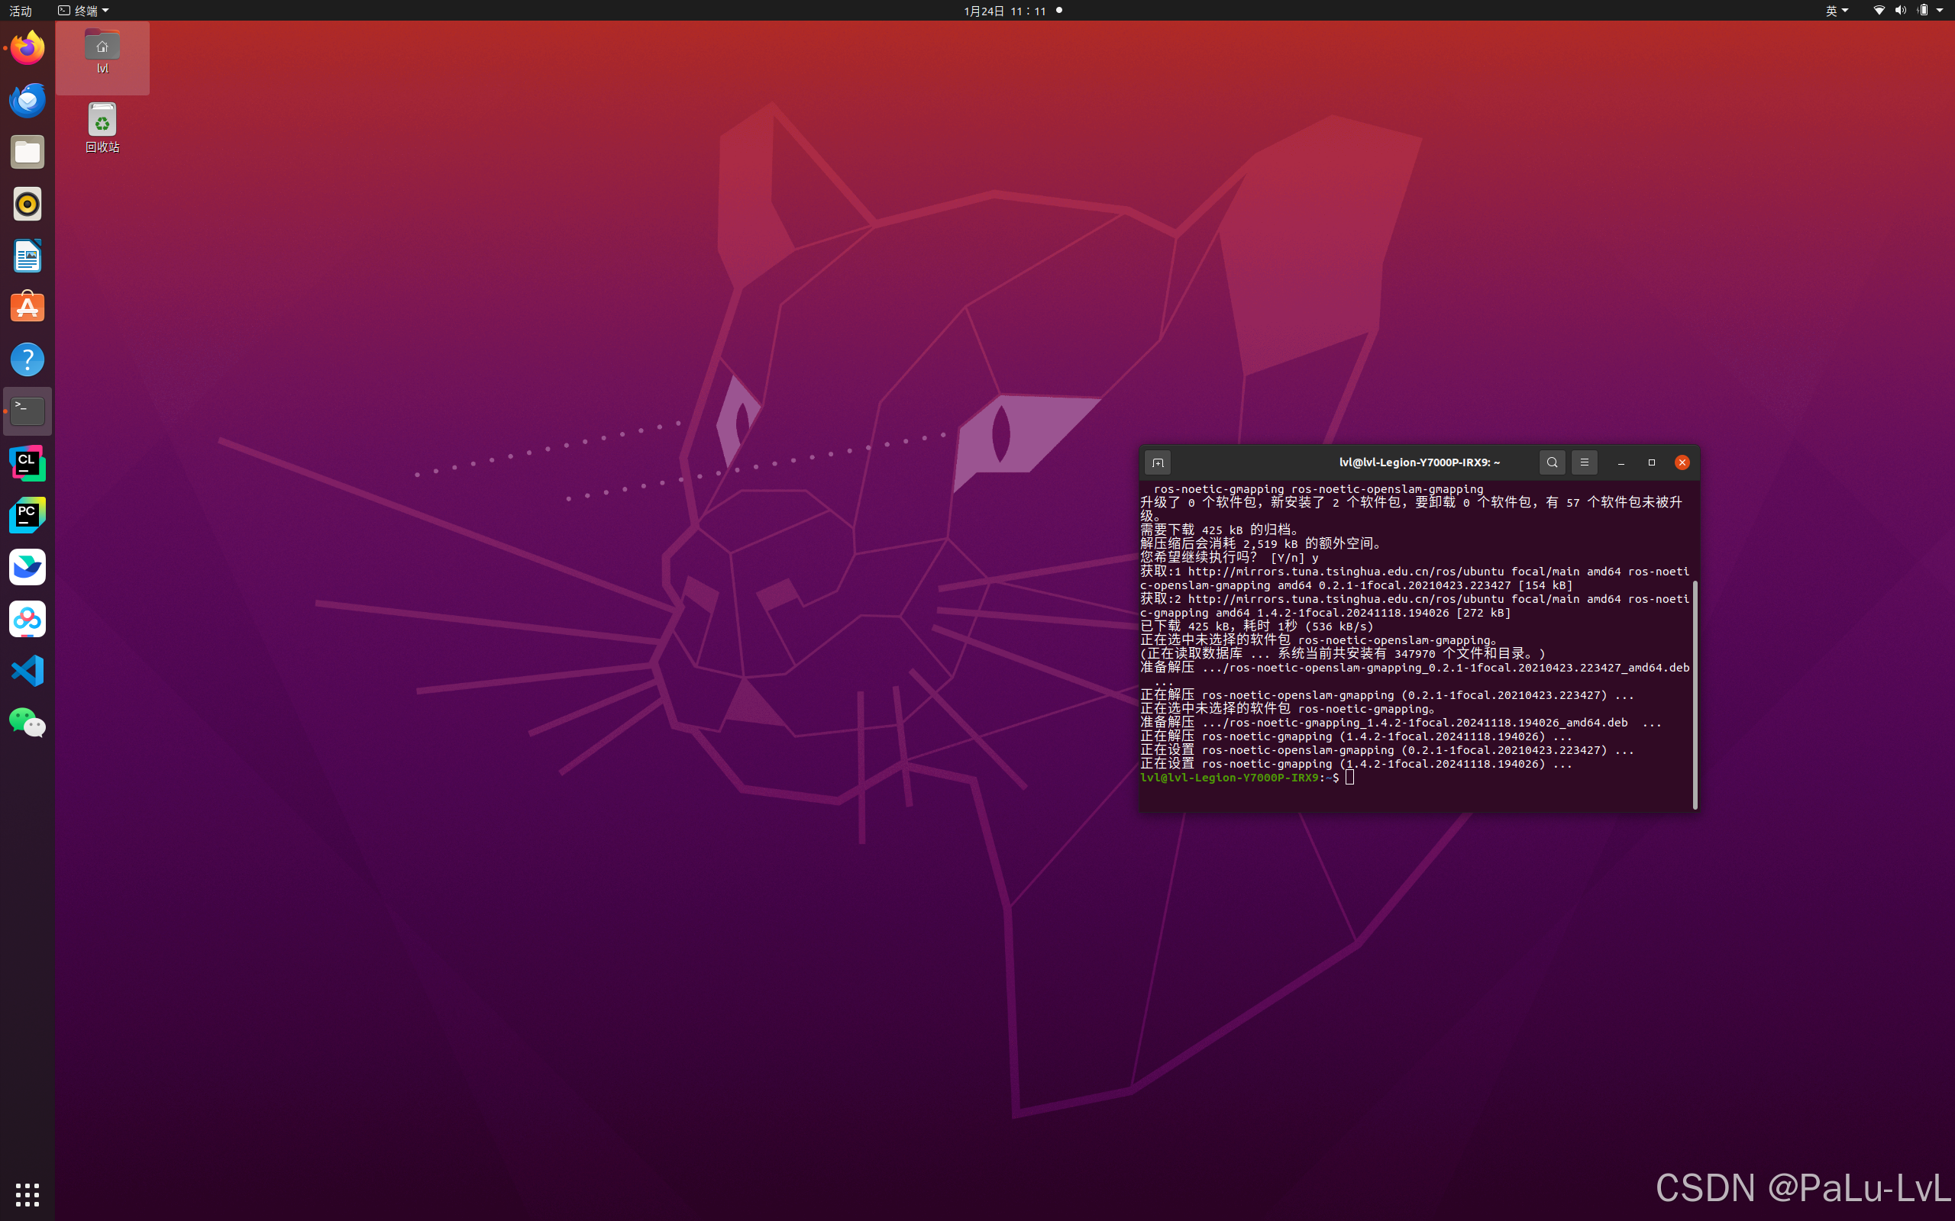The image size is (1955, 1221).
Task: Open the date and time menu
Action: pyautogui.click(x=1004, y=11)
